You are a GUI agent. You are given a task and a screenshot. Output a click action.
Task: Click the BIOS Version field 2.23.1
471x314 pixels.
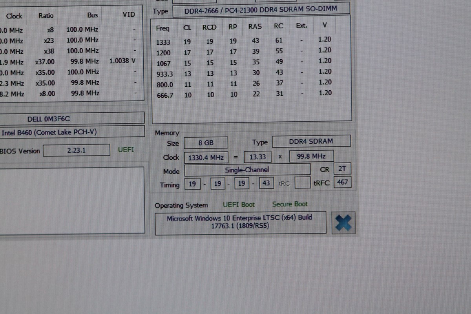[x=77, y=150]
